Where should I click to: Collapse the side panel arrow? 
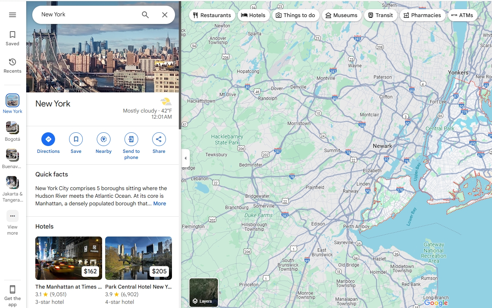point(186,158)
